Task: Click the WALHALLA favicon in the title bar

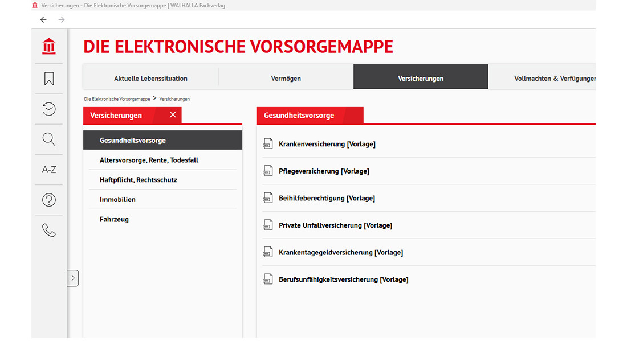Action: [x=35, y=5]
